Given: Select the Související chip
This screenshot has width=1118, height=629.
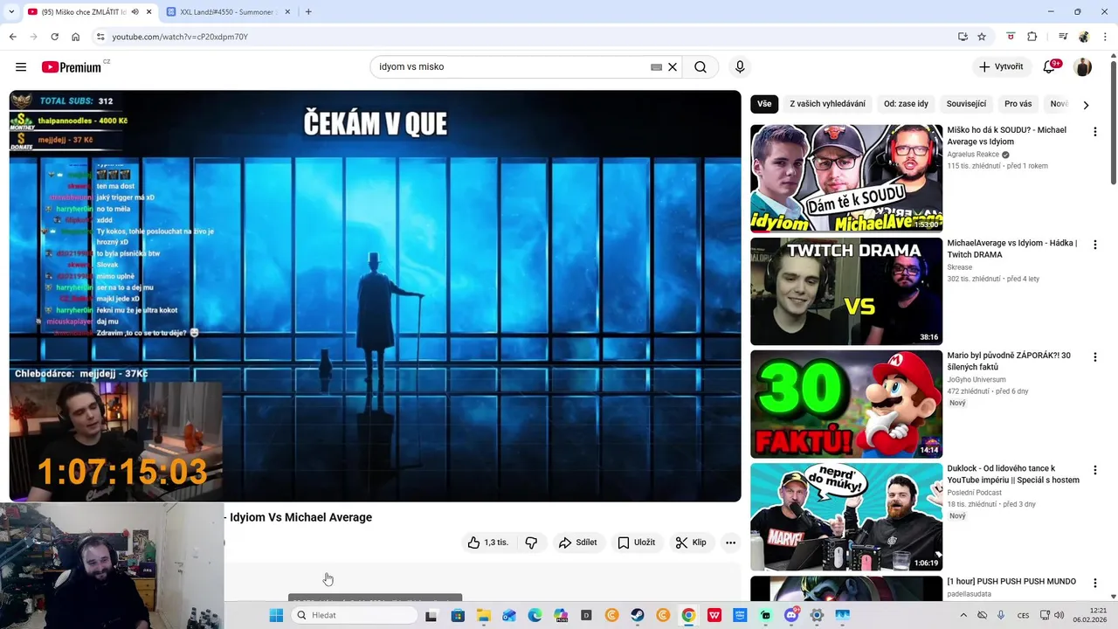Looking at the screenshot, I should [x=966, y=104].
